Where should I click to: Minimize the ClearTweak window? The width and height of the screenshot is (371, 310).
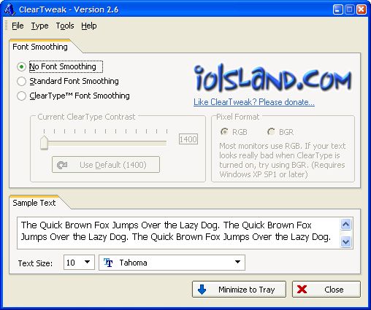[337, 9]
